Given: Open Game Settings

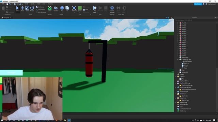Looking at the screenshot, I should (112, 9).
